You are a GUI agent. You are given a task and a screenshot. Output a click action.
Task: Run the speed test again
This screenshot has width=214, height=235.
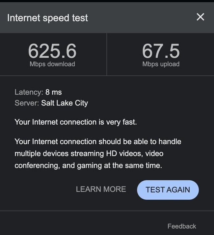pyautogui.click(x=168, y=190)
